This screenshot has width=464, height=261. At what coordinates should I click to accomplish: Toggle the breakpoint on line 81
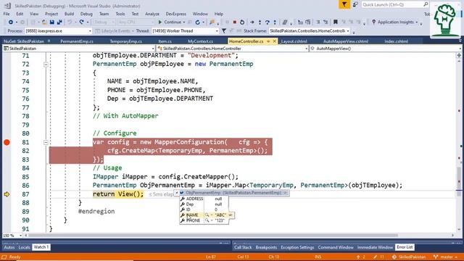7,142
